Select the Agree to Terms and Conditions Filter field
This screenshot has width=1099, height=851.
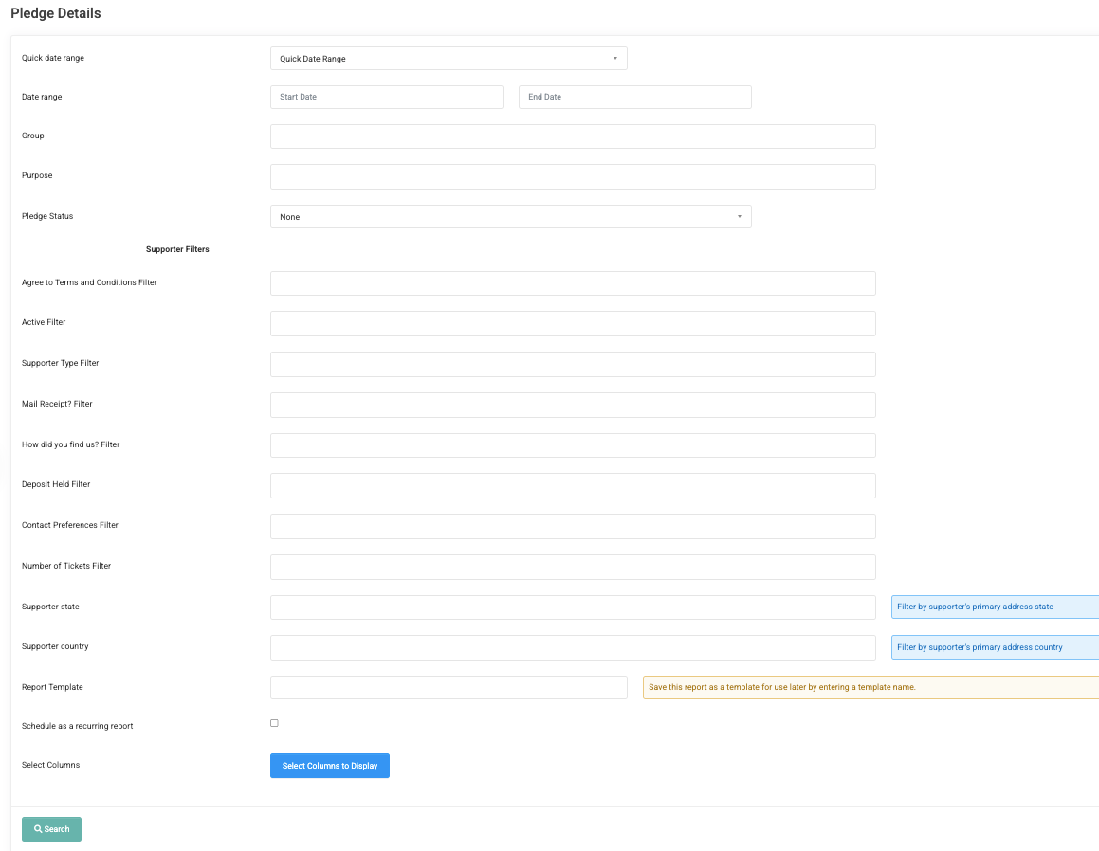(573, 282)
